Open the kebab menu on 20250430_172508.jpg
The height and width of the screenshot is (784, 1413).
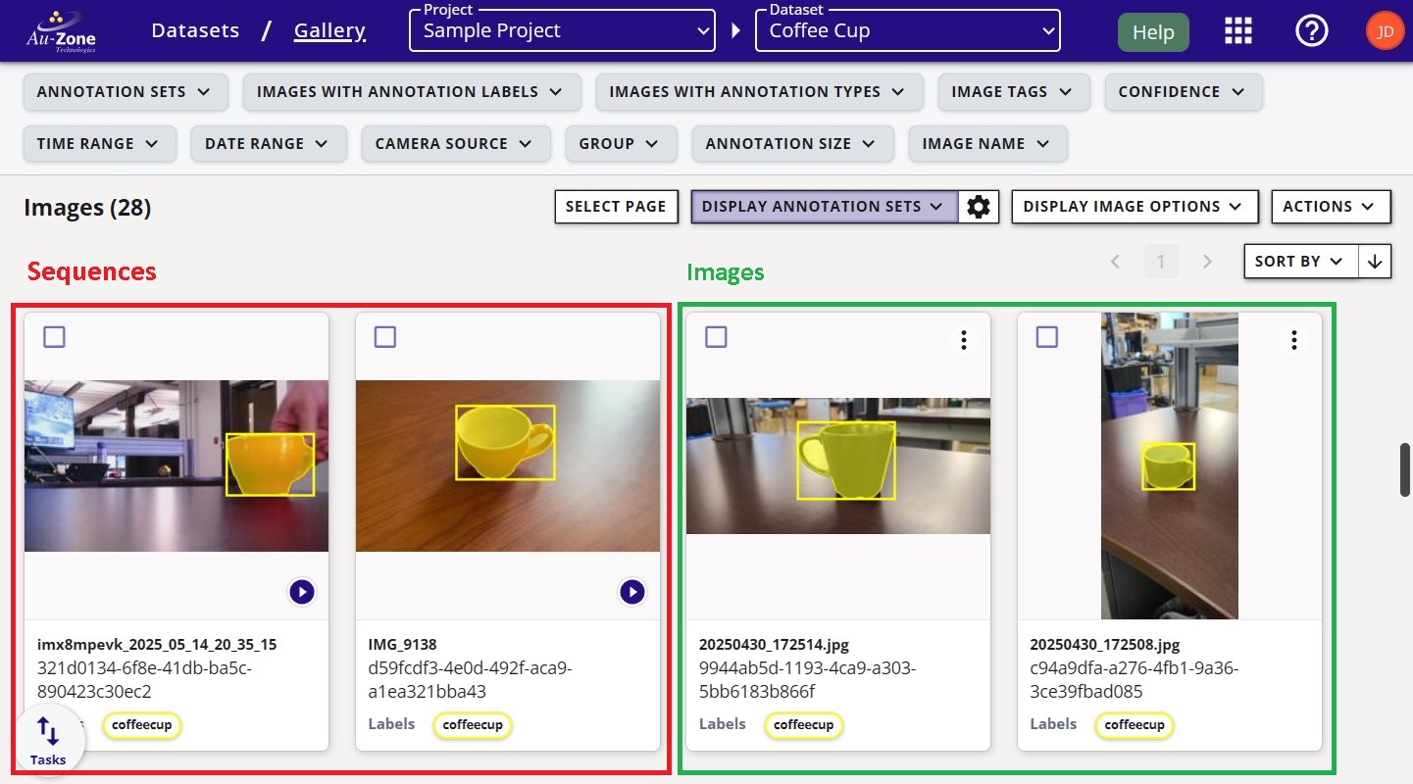click(x=1293, y=339)
